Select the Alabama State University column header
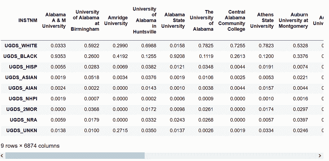329x161 pixels. pos(173,20)
